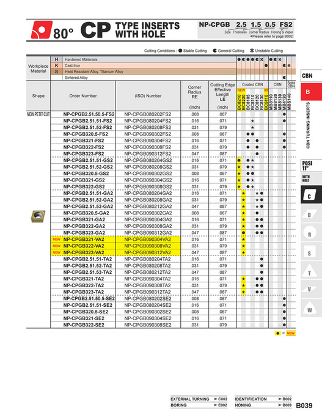Select highlighted order number NP-CPGB322-VA2
The image size is (322, 418).
point(84,246)
